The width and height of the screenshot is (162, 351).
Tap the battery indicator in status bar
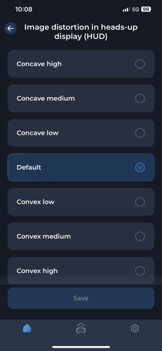(146, 9)
